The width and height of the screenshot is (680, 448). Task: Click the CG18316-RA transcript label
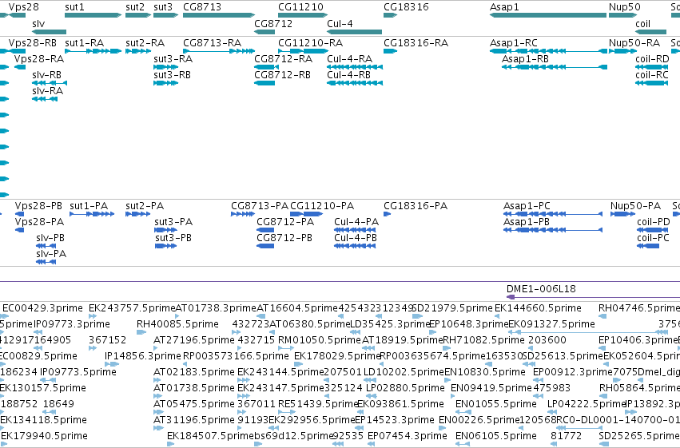point(416,43)
